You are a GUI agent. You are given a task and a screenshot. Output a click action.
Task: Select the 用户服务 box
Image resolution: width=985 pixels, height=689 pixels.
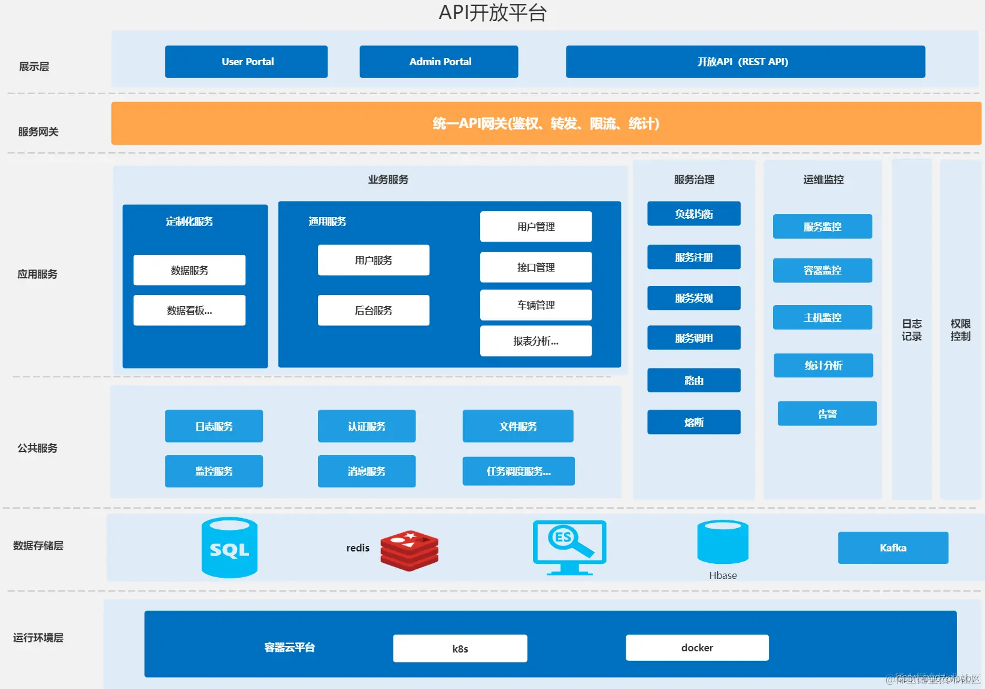click(x=374, y=260)
